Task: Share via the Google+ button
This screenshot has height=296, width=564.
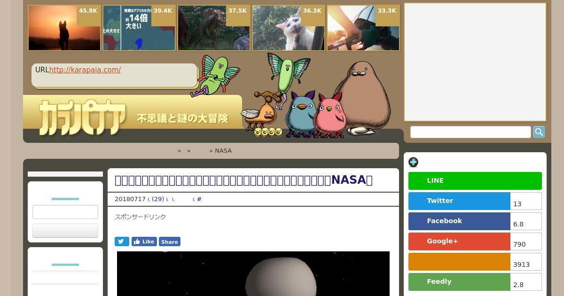Action: coord(459,241)
